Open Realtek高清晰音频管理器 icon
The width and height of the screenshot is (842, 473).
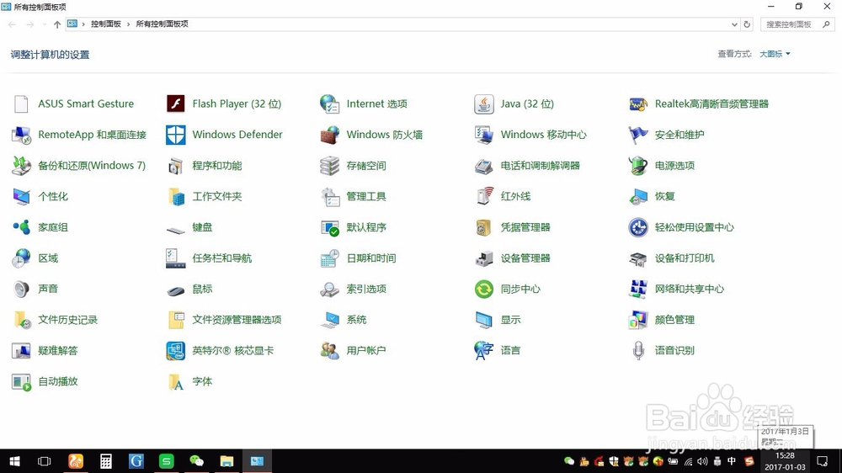[x=638, y=104]
